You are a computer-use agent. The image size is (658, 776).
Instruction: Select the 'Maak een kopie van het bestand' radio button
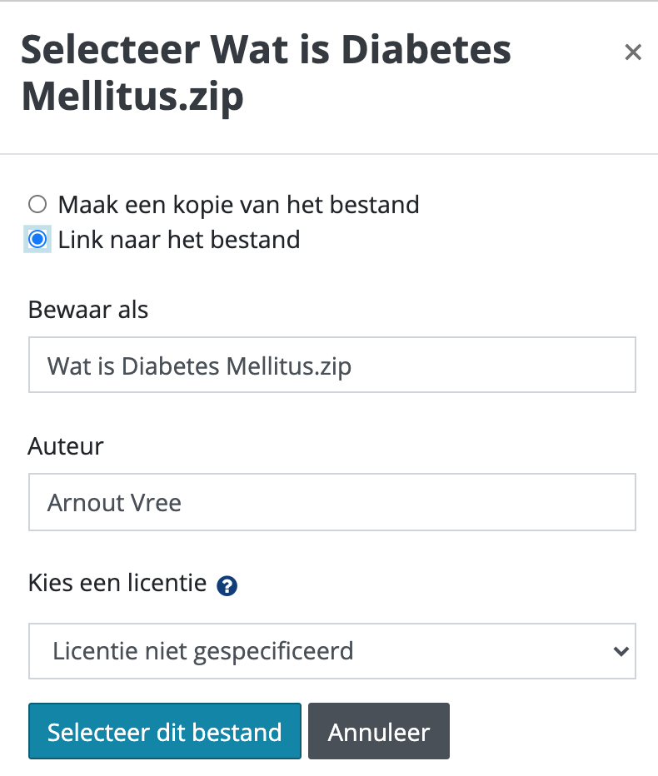(x=37, y=204)
